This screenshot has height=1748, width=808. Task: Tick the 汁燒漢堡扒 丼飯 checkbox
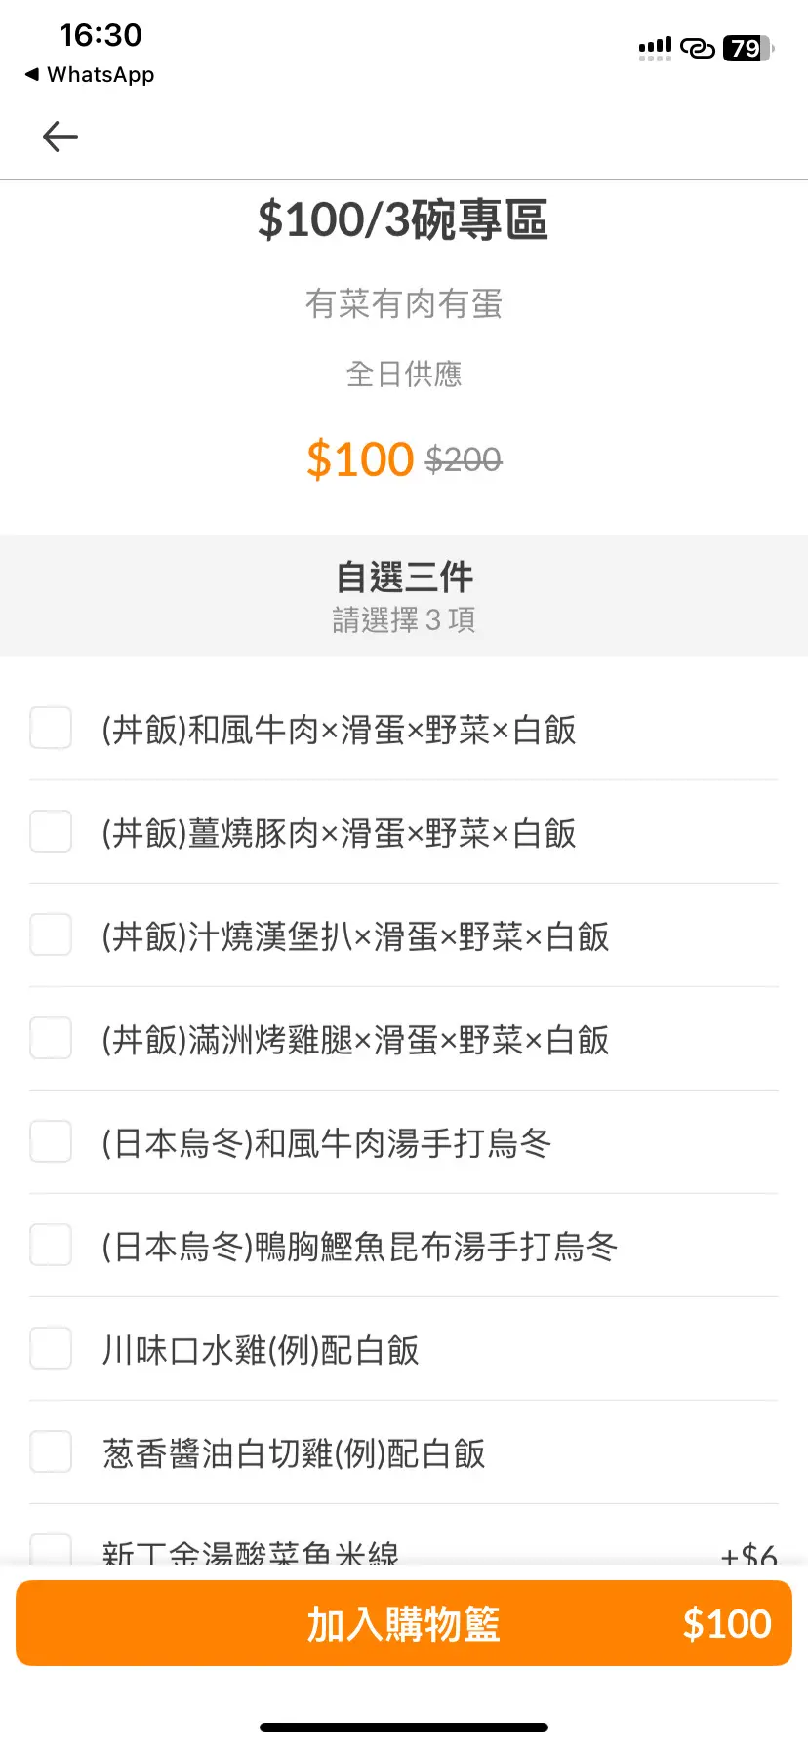pos(51,935)
